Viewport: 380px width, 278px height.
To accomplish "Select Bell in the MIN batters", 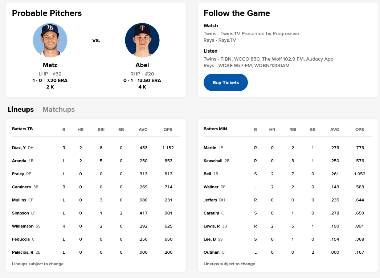I will click(x=207, y=174).
